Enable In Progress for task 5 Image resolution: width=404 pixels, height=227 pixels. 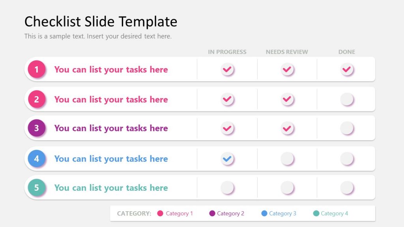227,188
